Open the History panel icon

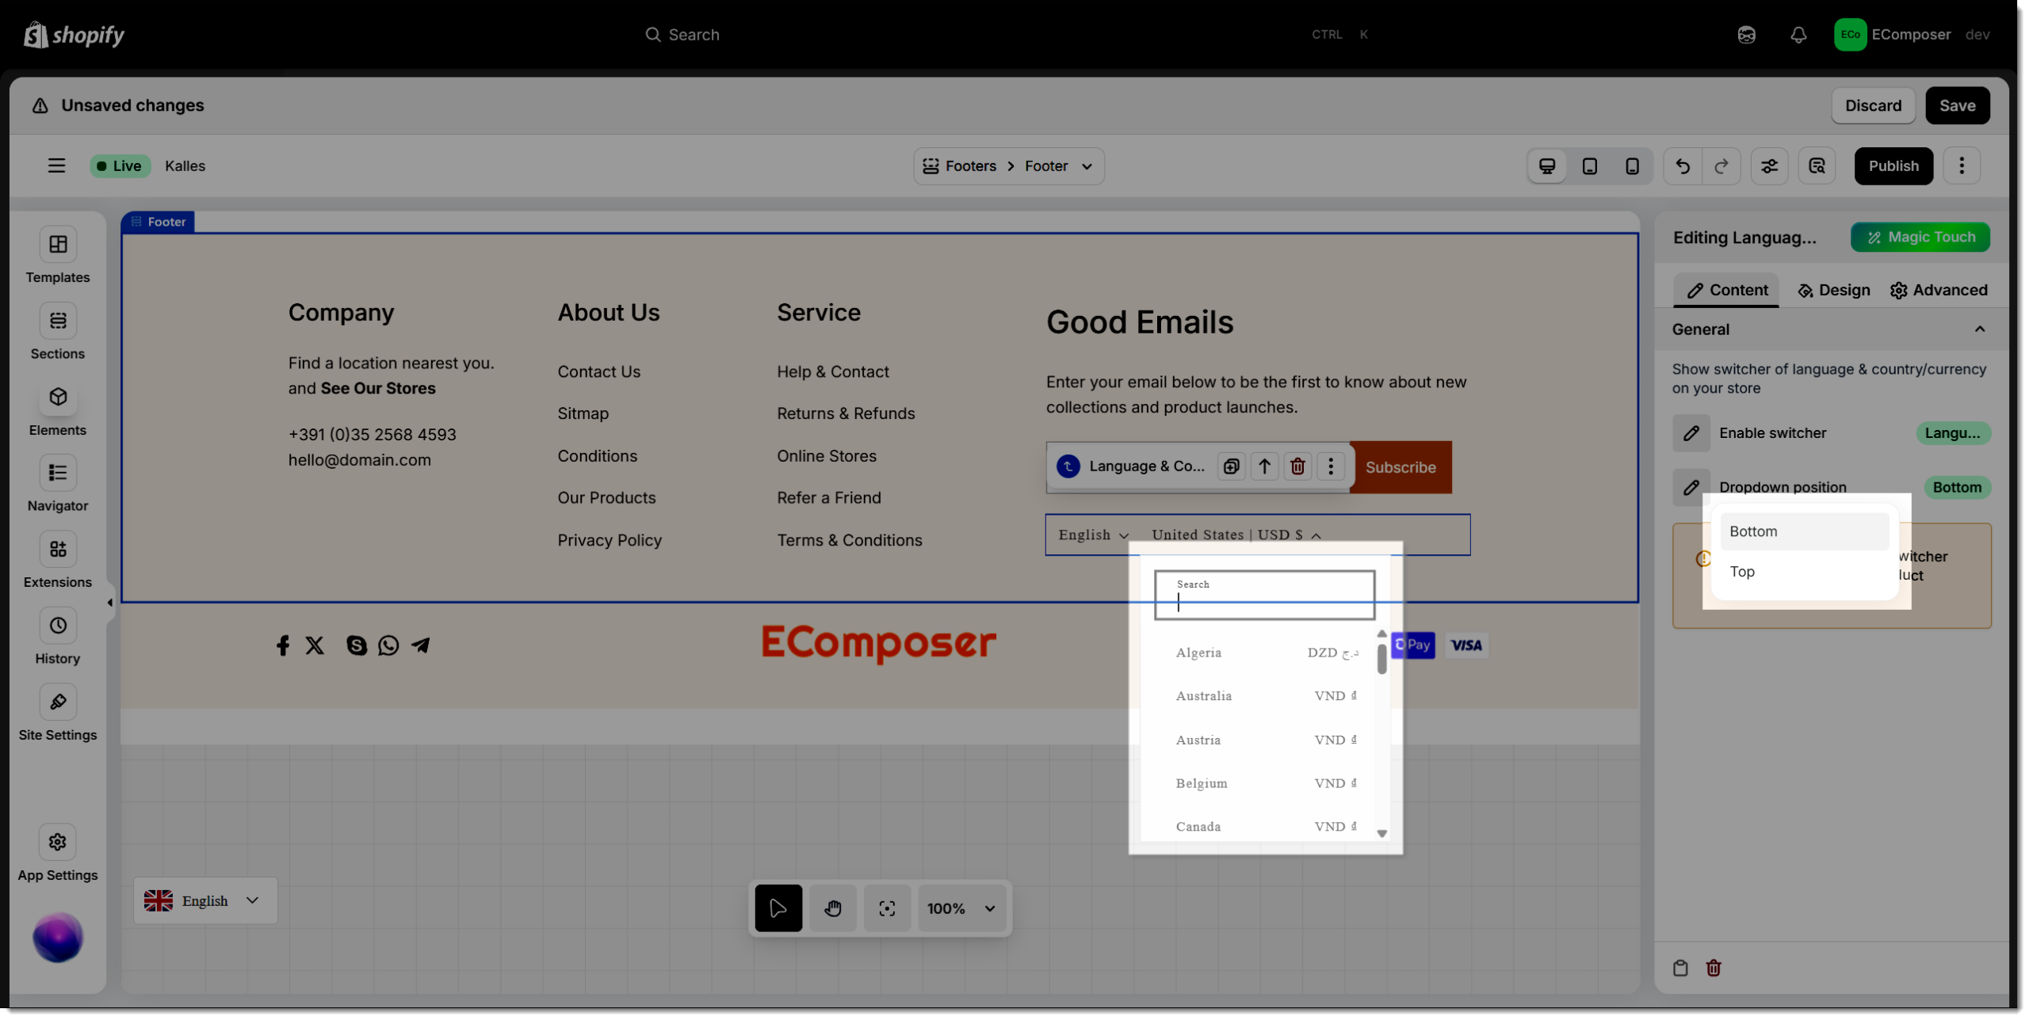tap(58, 626)
